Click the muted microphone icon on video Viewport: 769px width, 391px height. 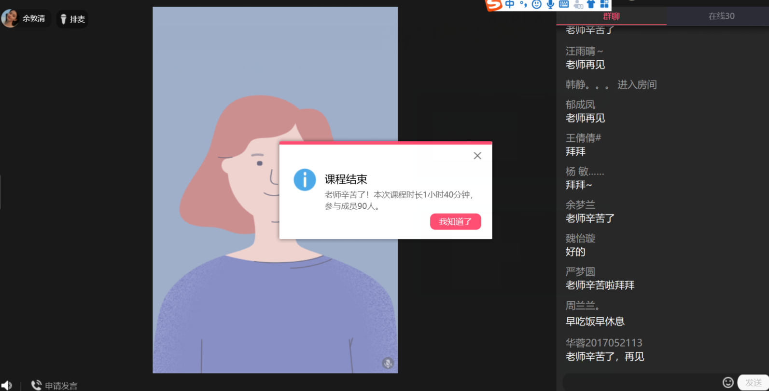(388, 363)
